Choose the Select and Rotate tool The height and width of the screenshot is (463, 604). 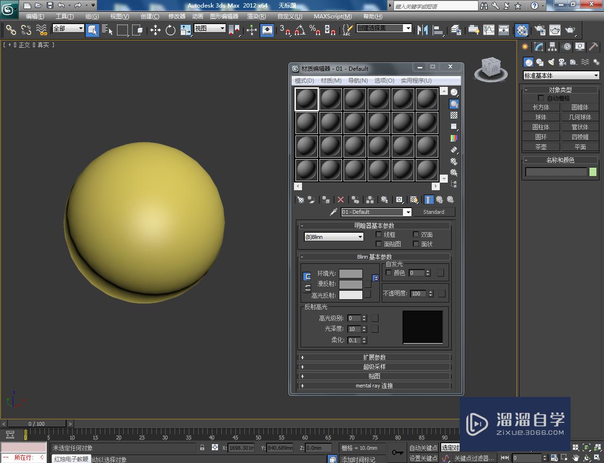click(170, 30)
